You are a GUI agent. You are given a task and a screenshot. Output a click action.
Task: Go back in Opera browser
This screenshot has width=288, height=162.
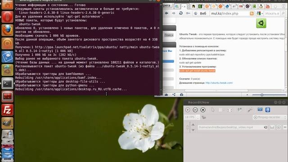click(166, 13)
